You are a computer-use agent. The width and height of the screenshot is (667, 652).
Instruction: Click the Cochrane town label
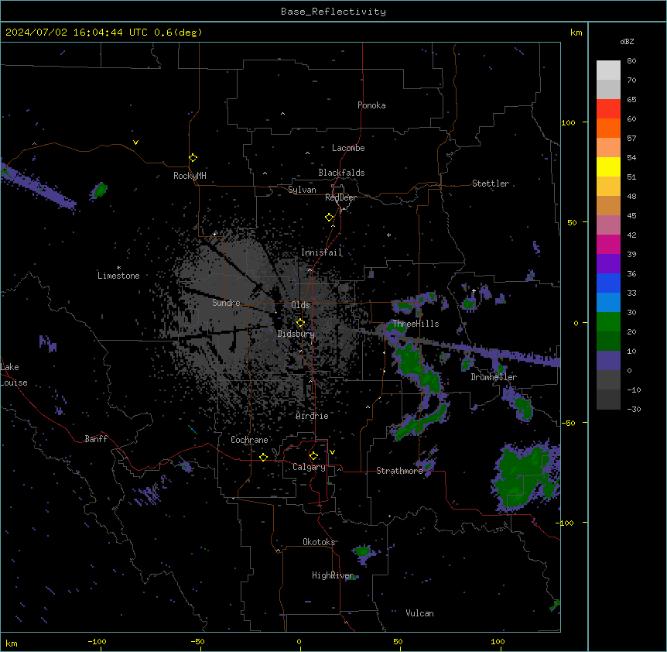click(x=249, y=440)
